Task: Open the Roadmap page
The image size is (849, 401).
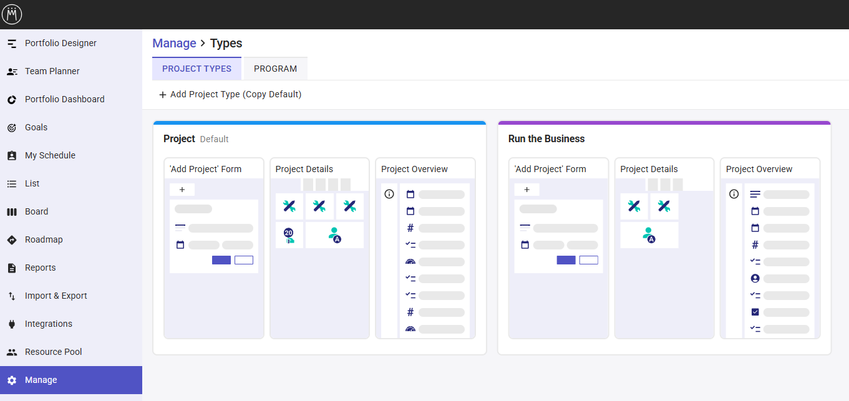Action: [x=44, y=239]
